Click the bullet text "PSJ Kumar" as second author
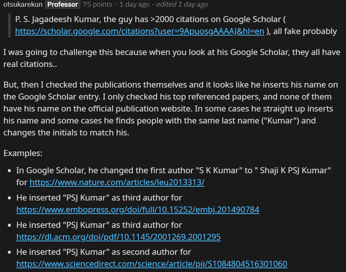346x272 pixels. coord(103,252)
